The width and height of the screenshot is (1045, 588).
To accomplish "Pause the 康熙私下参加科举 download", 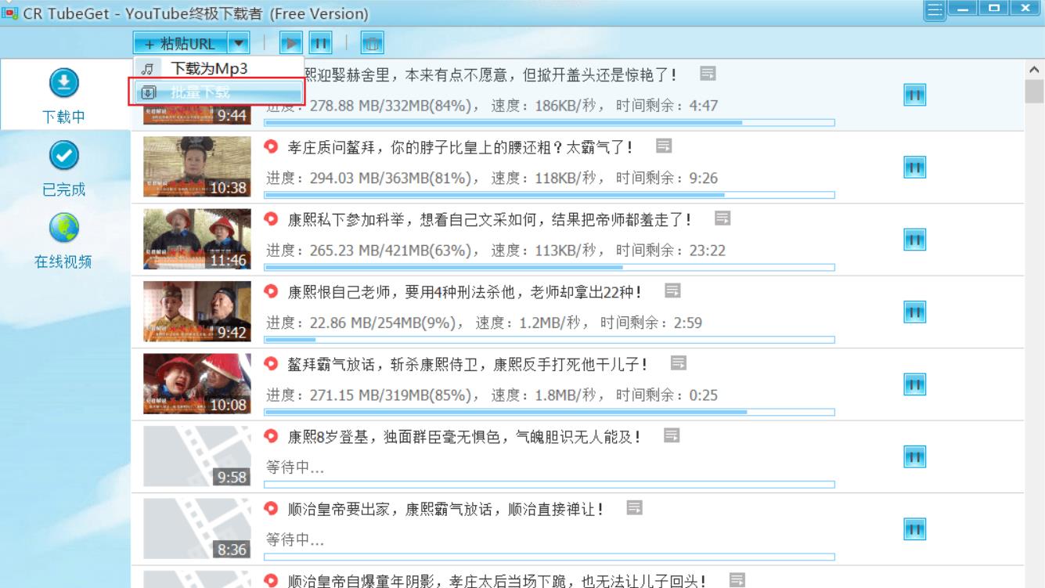I will pos(915,240).
